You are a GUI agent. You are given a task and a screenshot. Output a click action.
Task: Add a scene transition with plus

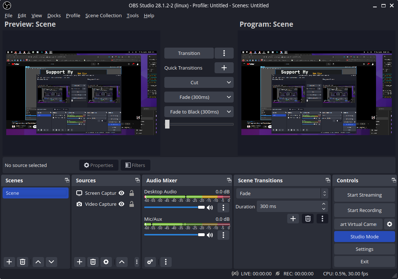(293, 219)
